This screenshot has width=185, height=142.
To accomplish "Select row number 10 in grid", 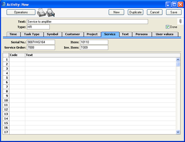I will point(6,100).
